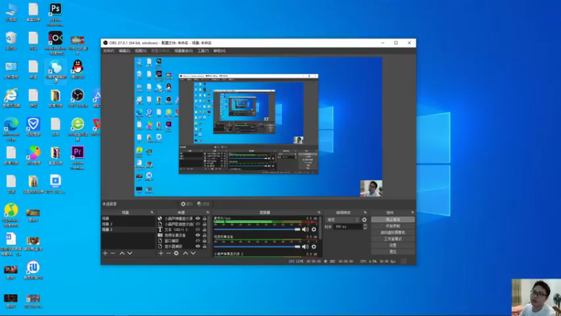Move the selected source up

(185, 254)
